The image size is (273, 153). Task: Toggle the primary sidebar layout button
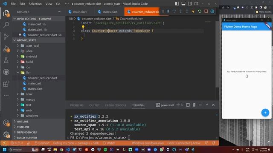click(x=177, y=4)
